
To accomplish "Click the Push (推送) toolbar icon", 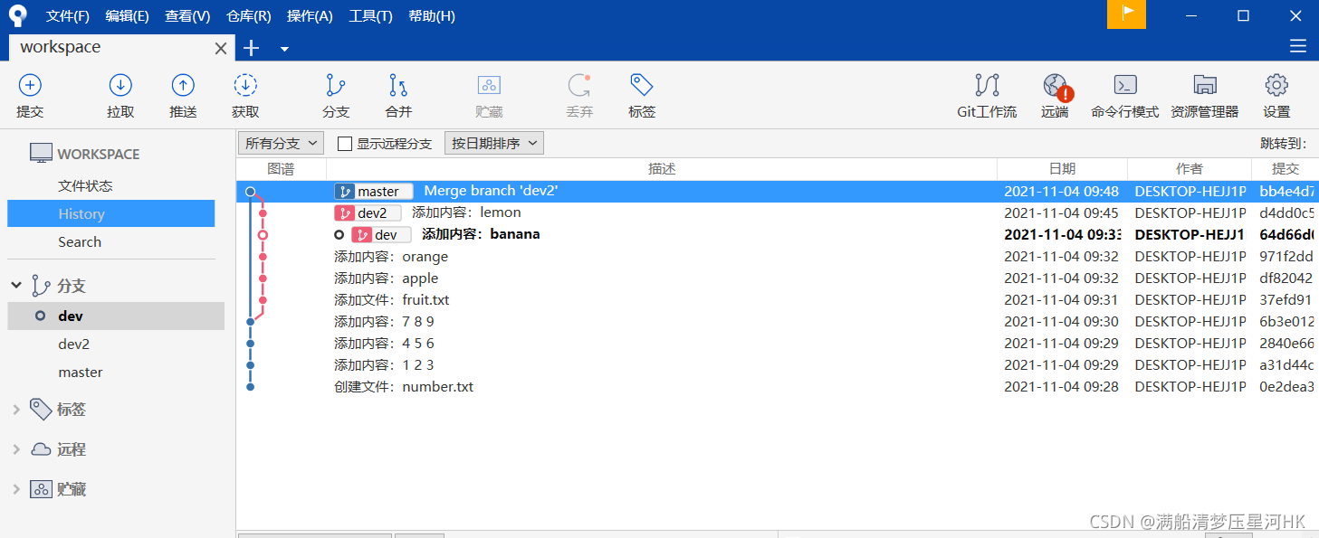I will pyautogui.click(x=183, y=85).
